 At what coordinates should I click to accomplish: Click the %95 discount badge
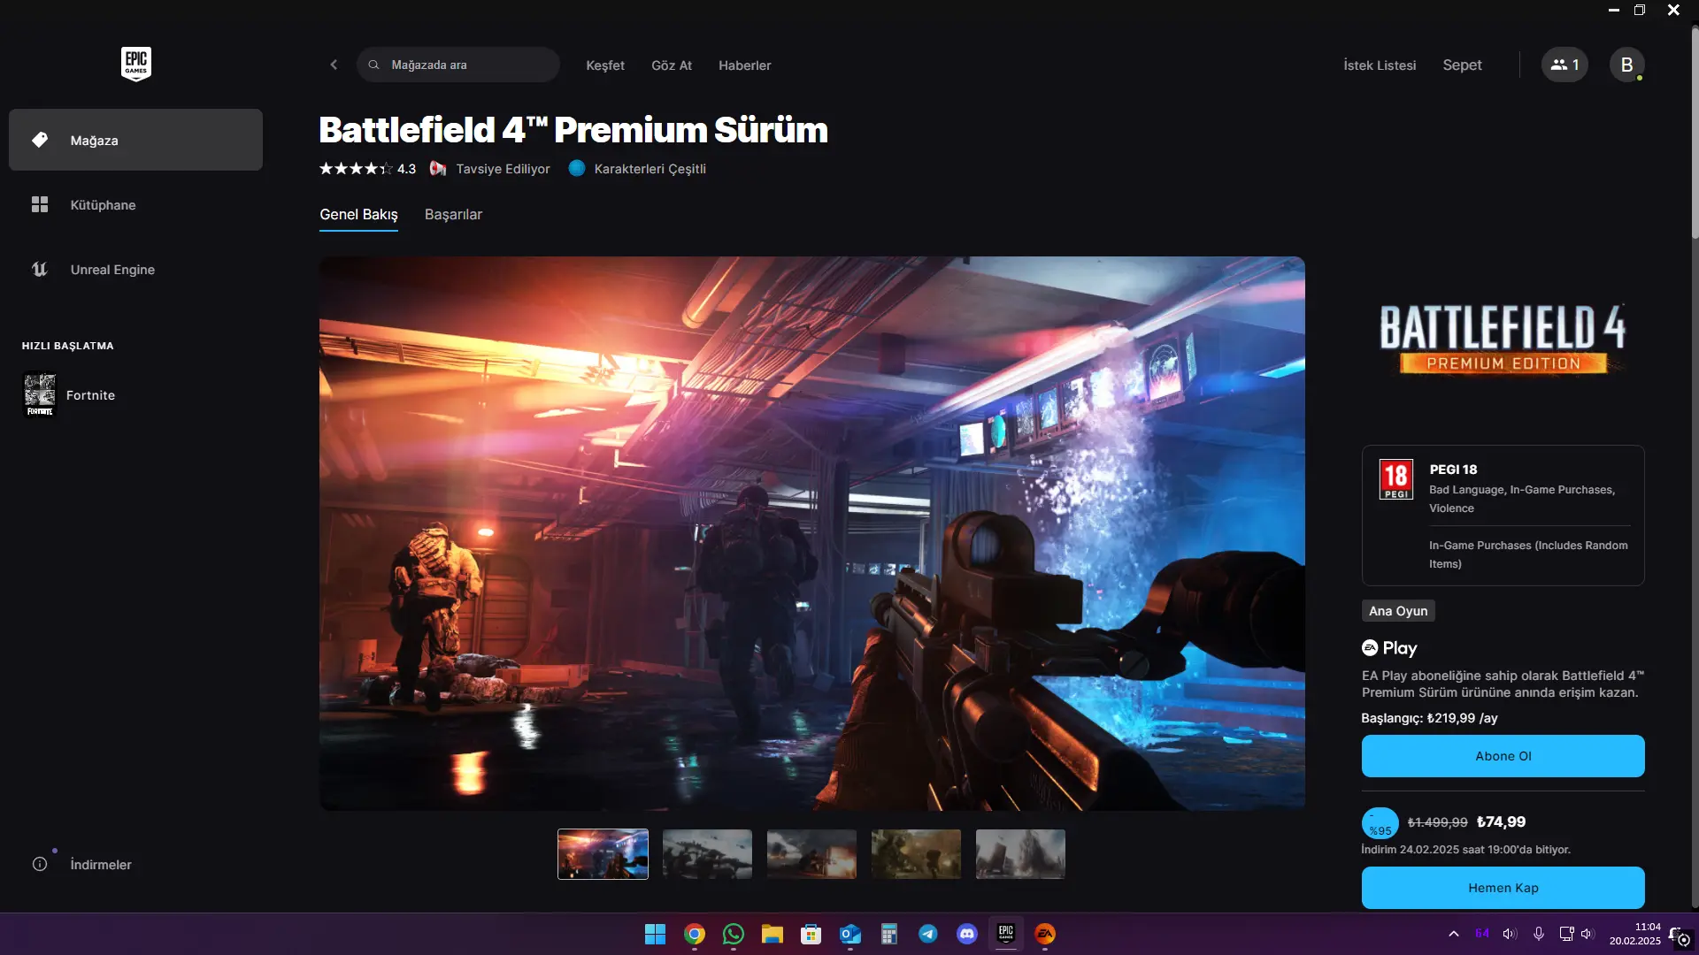(1380, 823)
